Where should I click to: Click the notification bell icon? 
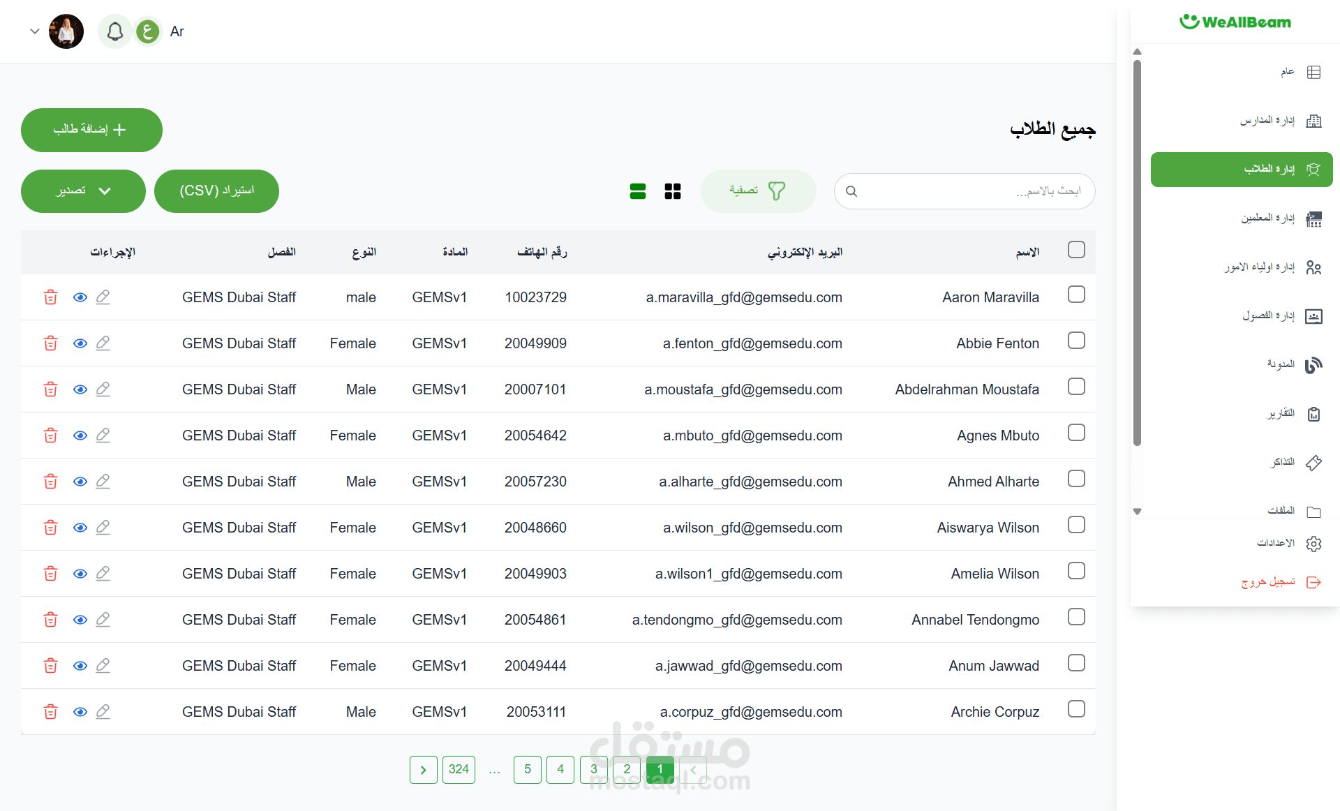(x=115, y=31)
